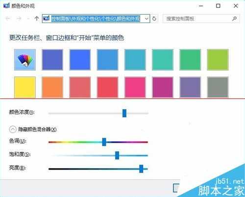Choose the yellow swatch

pos(25,87)
